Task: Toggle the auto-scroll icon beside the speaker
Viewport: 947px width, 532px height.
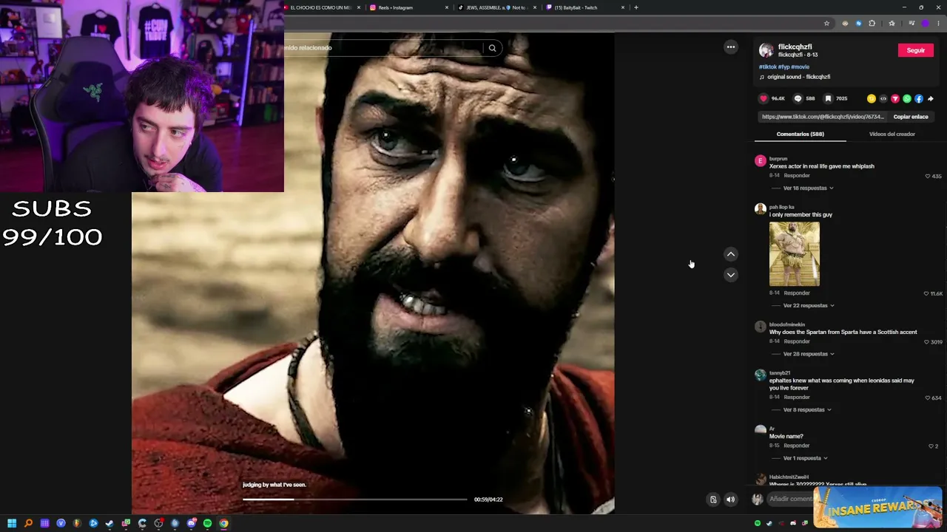Action: coord(713,499)
